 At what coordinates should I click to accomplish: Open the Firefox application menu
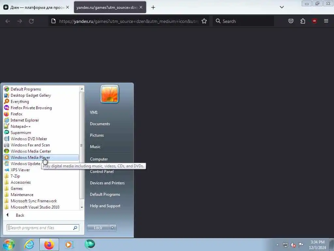[326, 21]
